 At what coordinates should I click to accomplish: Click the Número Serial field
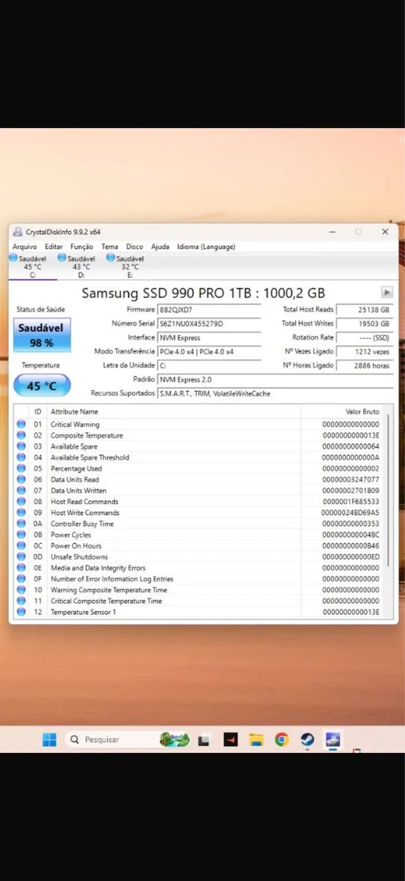[209, 323]
